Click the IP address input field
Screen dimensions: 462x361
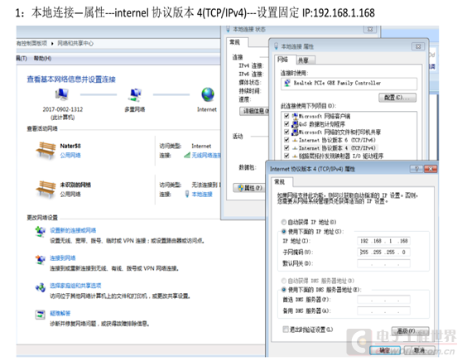(383, 241)
